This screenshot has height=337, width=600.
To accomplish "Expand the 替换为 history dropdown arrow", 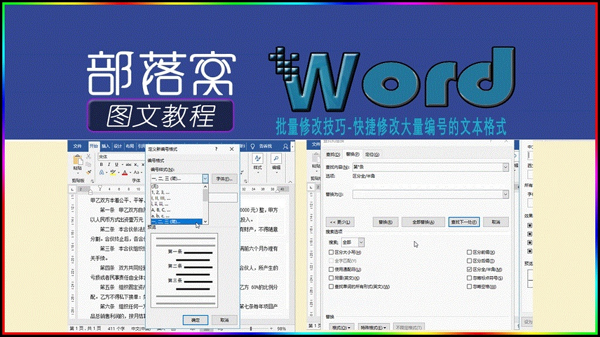I will 506,194.
